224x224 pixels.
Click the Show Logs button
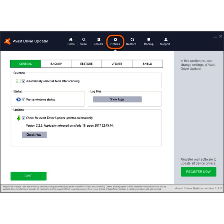click(117, 100)
